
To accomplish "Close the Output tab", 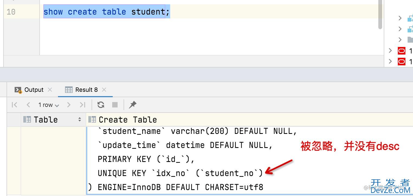I will tap(50, 90).
